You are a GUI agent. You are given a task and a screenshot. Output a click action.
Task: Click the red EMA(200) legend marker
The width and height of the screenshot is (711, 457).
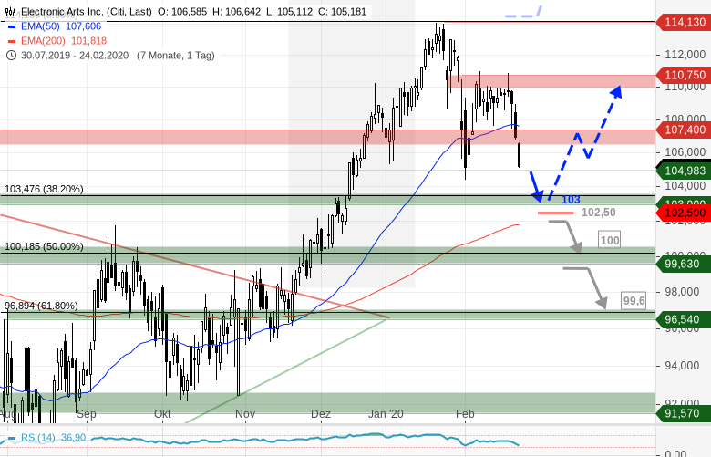(x=10, y=41)
